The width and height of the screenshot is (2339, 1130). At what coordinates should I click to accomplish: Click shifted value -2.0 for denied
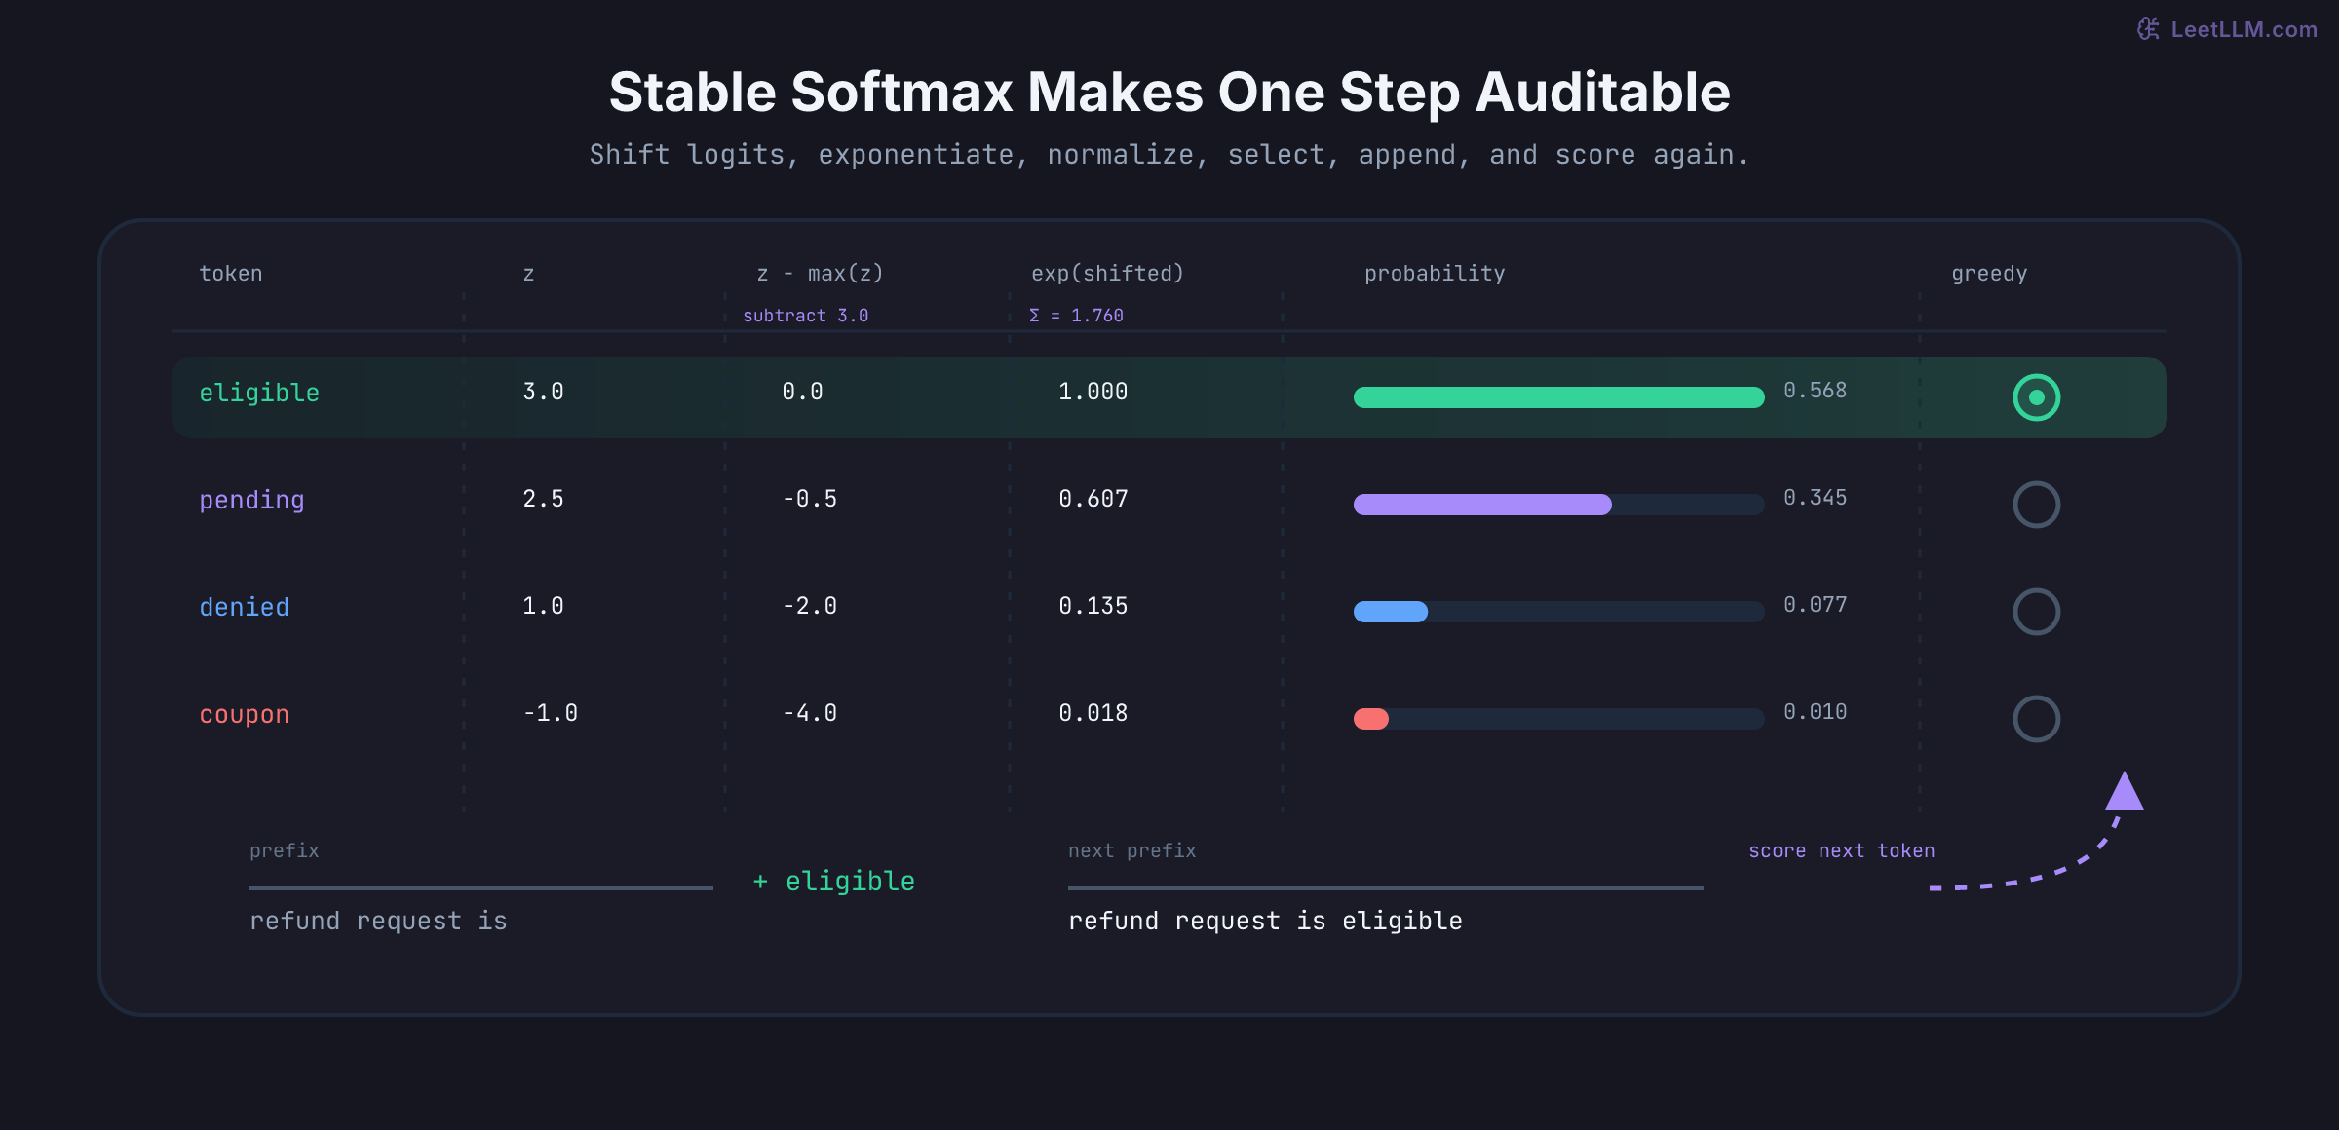point(809,606)
